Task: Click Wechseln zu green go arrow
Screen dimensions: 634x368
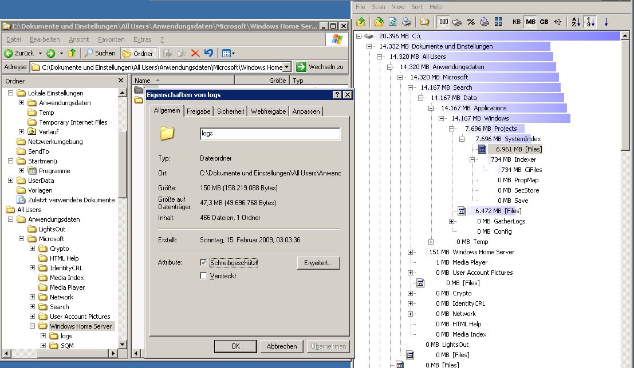Action: click(301, 67)
